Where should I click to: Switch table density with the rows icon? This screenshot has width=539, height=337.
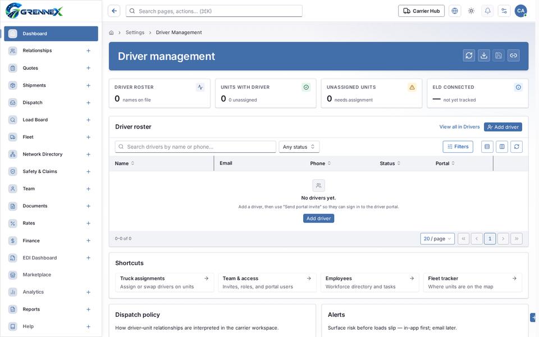point(487,147)
